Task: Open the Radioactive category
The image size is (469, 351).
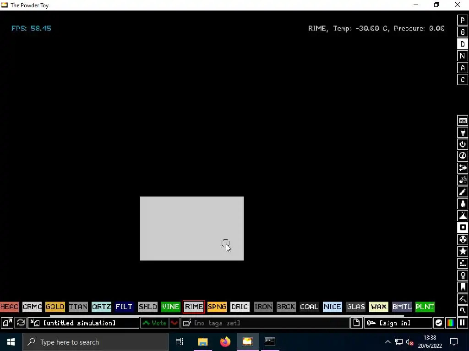Action: (463, 239)
